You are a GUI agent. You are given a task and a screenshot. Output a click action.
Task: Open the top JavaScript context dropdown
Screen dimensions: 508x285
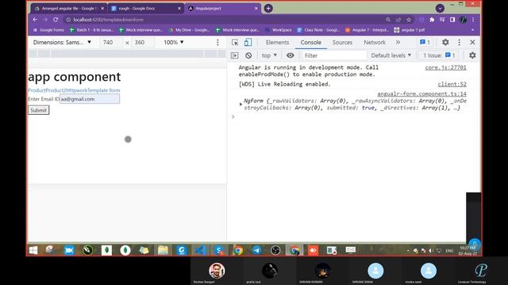(x=269, y=55)
